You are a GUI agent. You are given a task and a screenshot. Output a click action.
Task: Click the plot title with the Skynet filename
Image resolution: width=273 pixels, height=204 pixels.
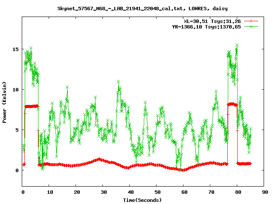point(142,8)
